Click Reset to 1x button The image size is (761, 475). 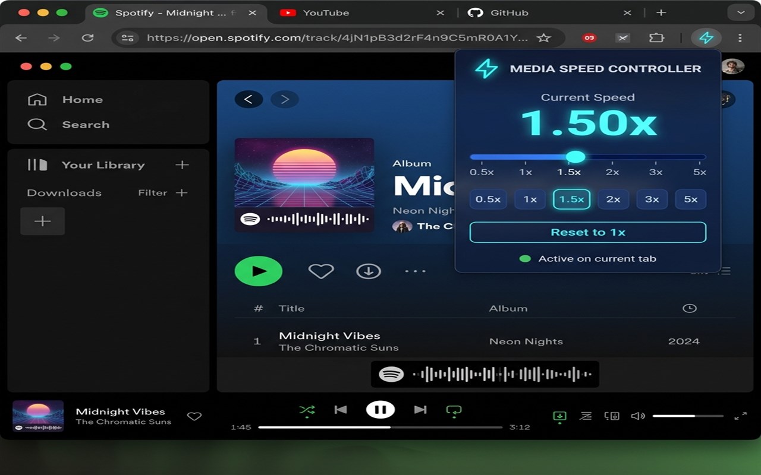(588, 232)
